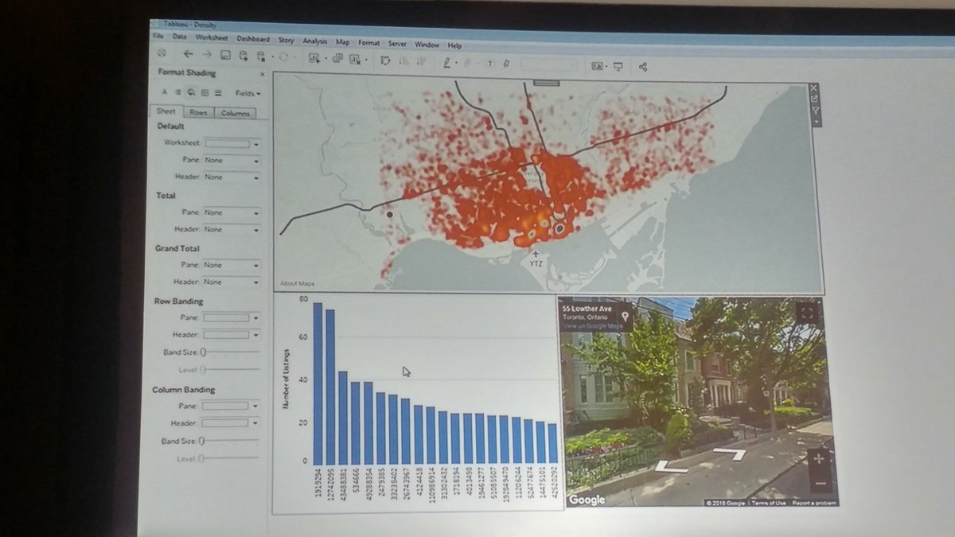955x537 pixels.
Task: Select the Borders format grid icon
Action: [205, 93]
